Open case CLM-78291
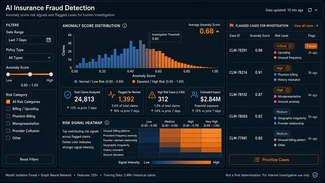 (x=238, y=50)
